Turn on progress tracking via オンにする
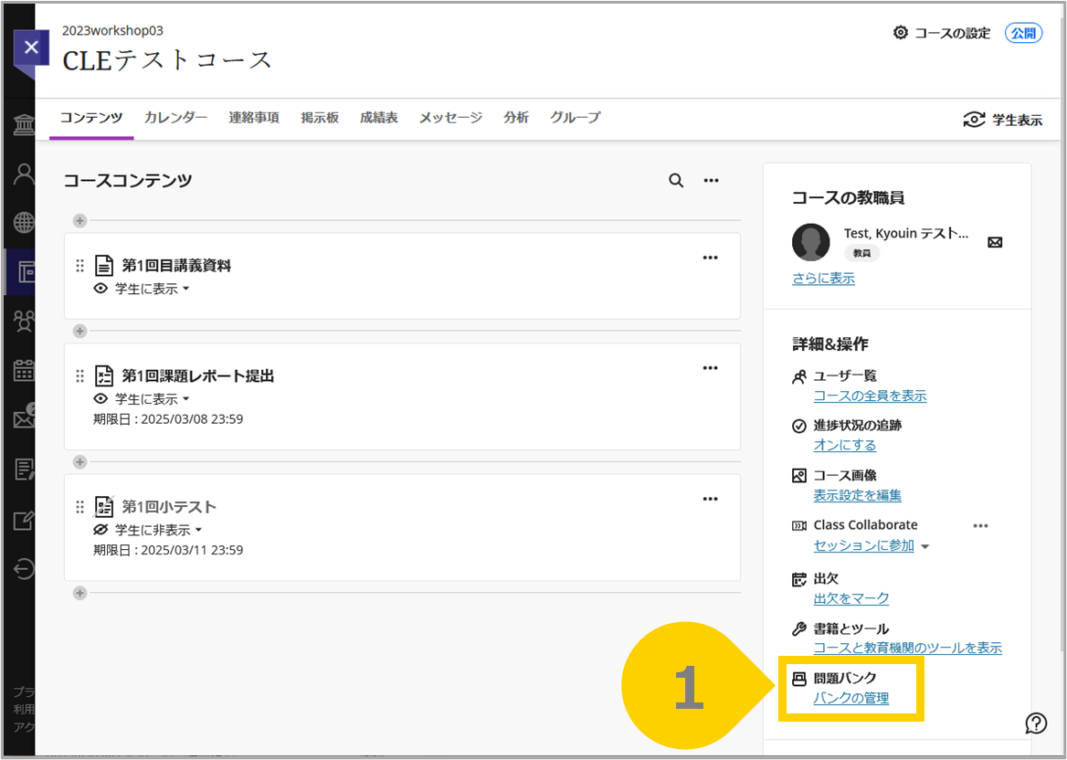This screenshot has width=1067, height=760. coord(845,445)
